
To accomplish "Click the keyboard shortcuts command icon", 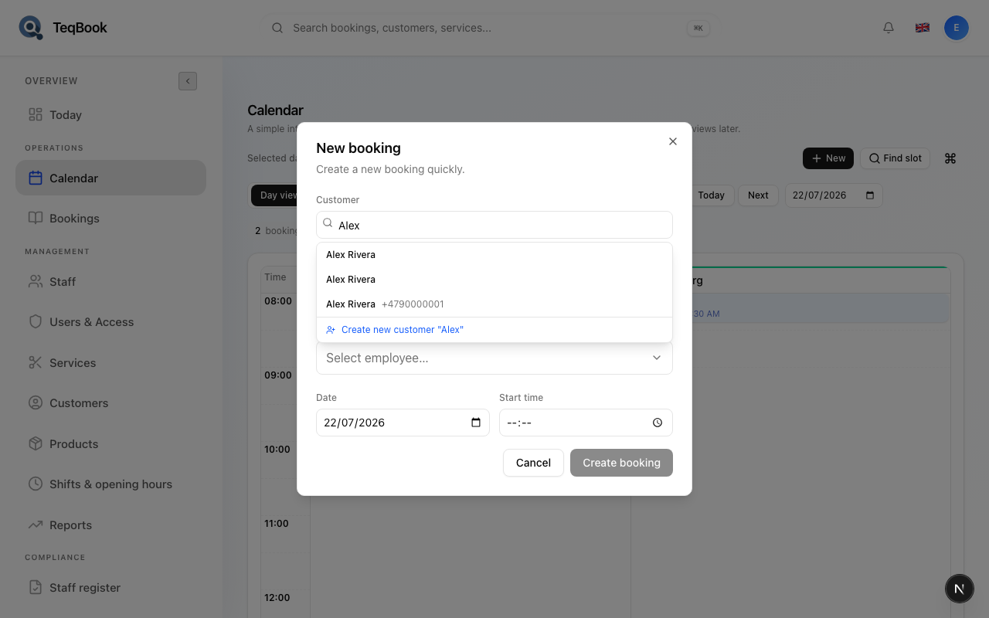I will [x=950, y=158].
